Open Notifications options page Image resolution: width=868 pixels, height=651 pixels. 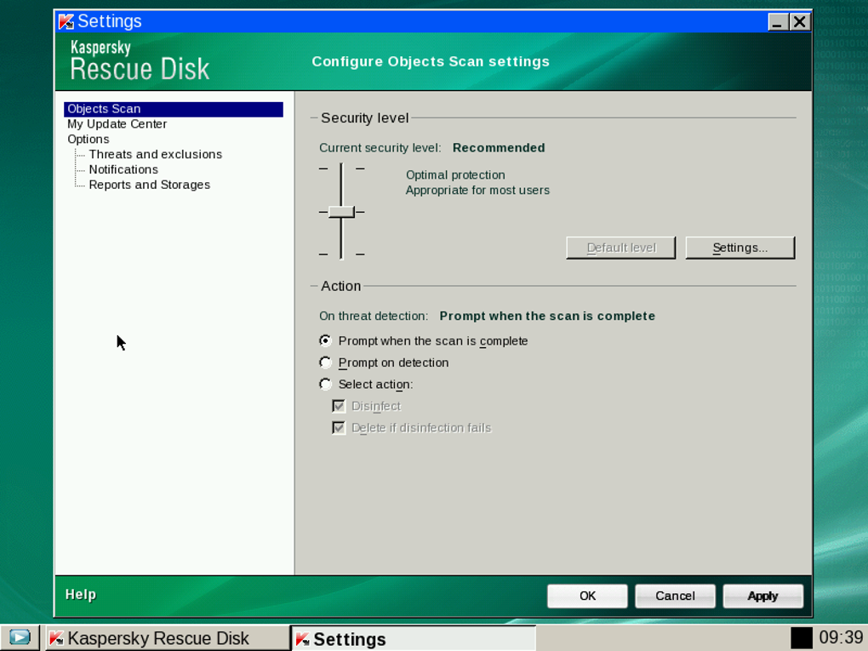pyautogui.click(x=123, y=169)
